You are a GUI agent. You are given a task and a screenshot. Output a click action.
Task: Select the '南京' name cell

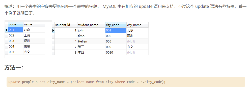coord(34,47)
